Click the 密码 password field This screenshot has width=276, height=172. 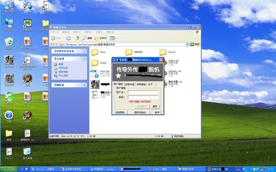click(x=143, y=97)
